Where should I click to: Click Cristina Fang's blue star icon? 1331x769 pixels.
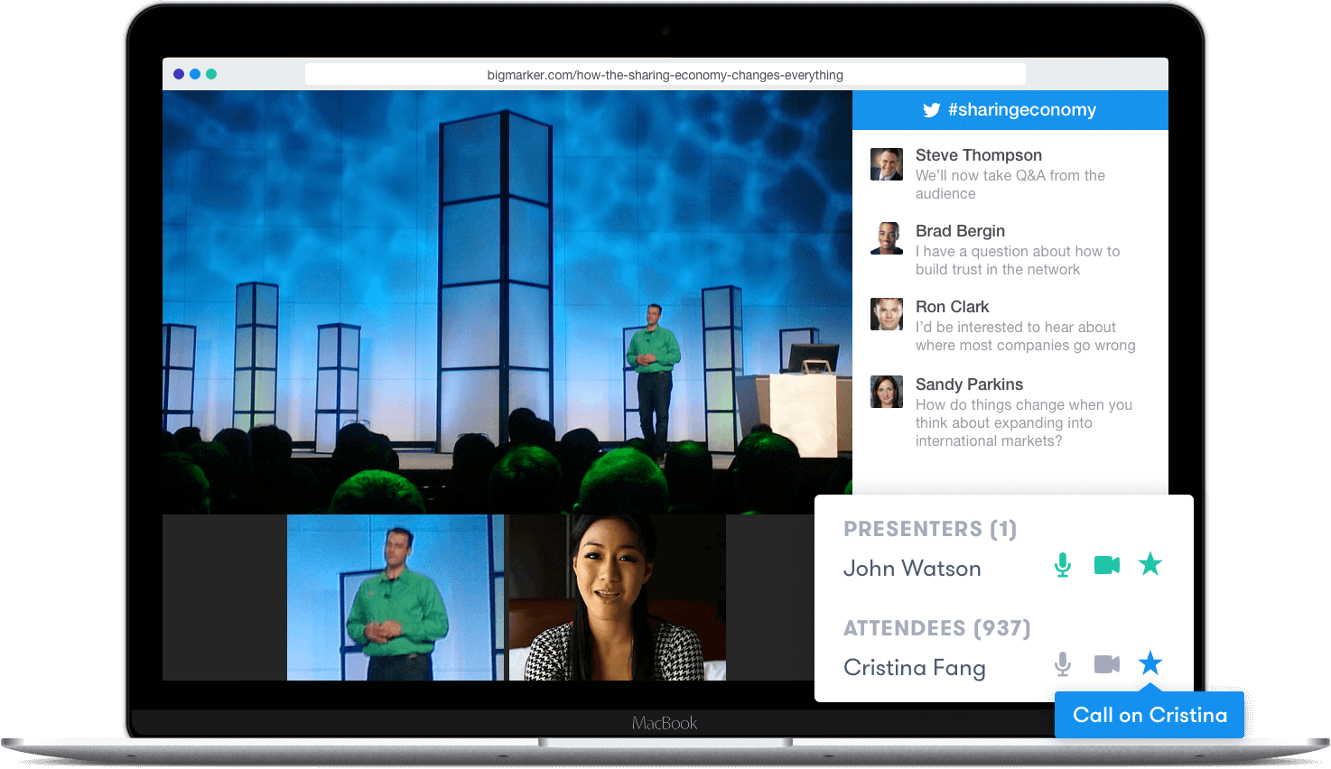point(1150,663)
